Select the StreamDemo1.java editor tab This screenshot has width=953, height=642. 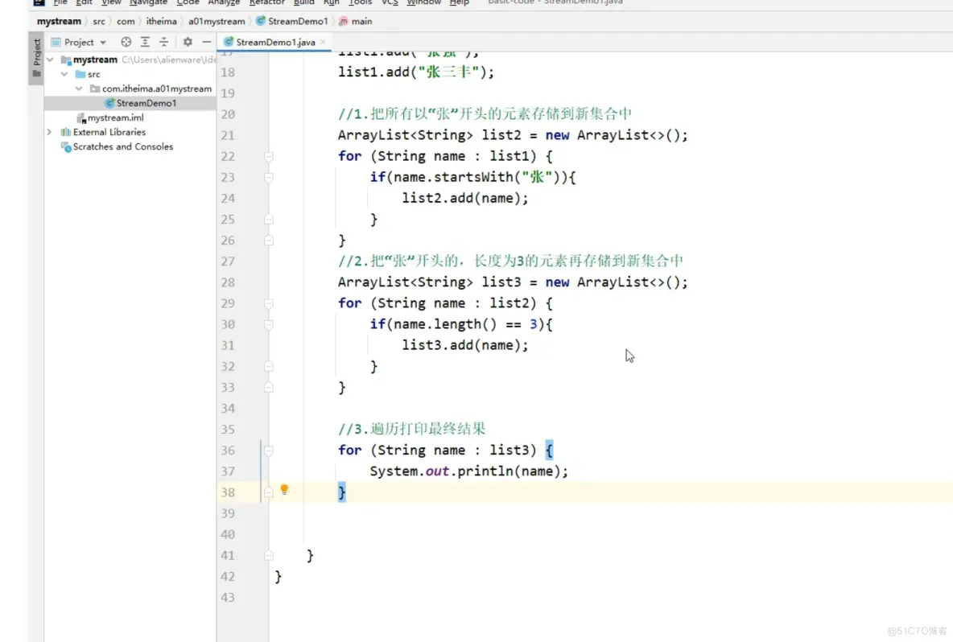pyautogui.click(x=275, y=42)
